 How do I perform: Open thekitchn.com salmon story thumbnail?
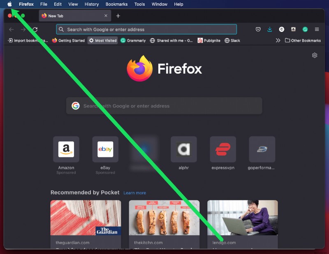click(x=164, y=218)
